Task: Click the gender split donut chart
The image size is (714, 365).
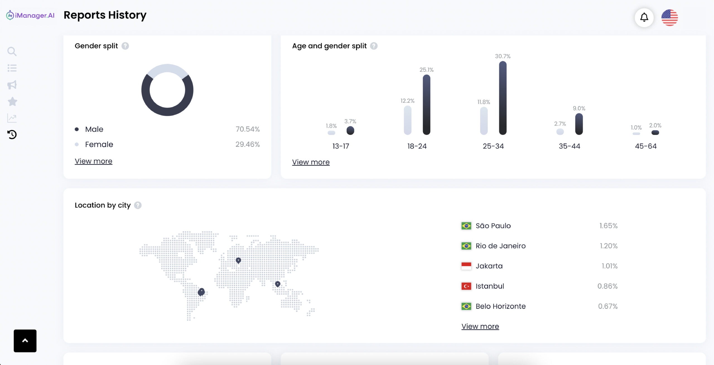Action: point(167,90)
